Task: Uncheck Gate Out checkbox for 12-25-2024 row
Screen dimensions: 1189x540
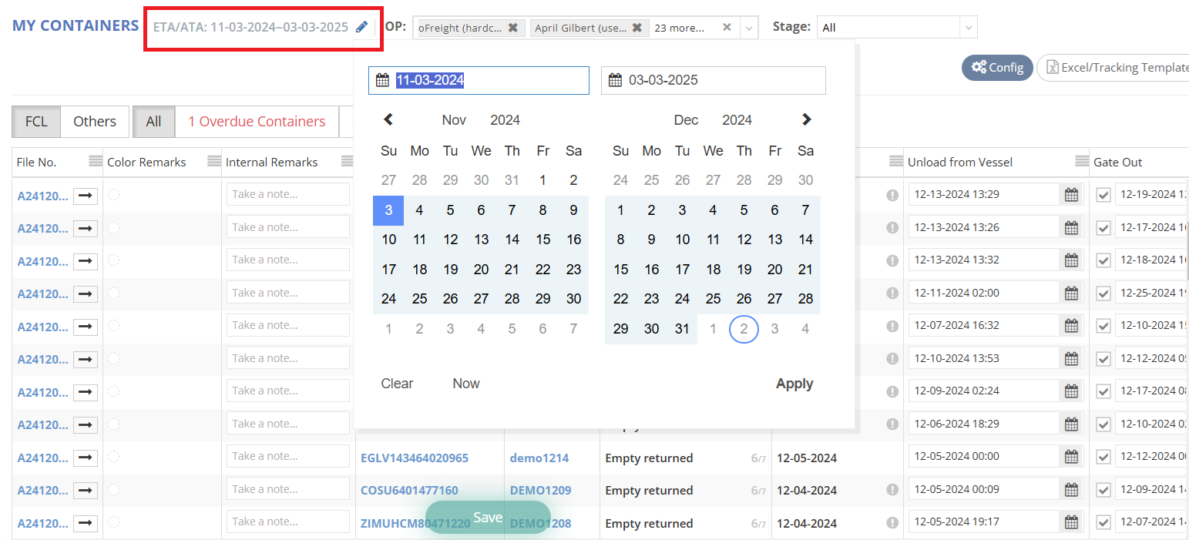Action: point(1103,293)
